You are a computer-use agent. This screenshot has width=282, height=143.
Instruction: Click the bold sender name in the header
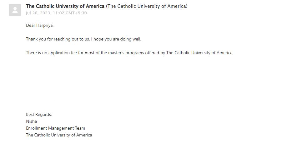click(65, 6)
